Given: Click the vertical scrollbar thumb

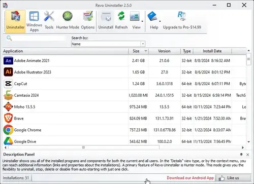Looking at the screenshot, I should 248,59.
